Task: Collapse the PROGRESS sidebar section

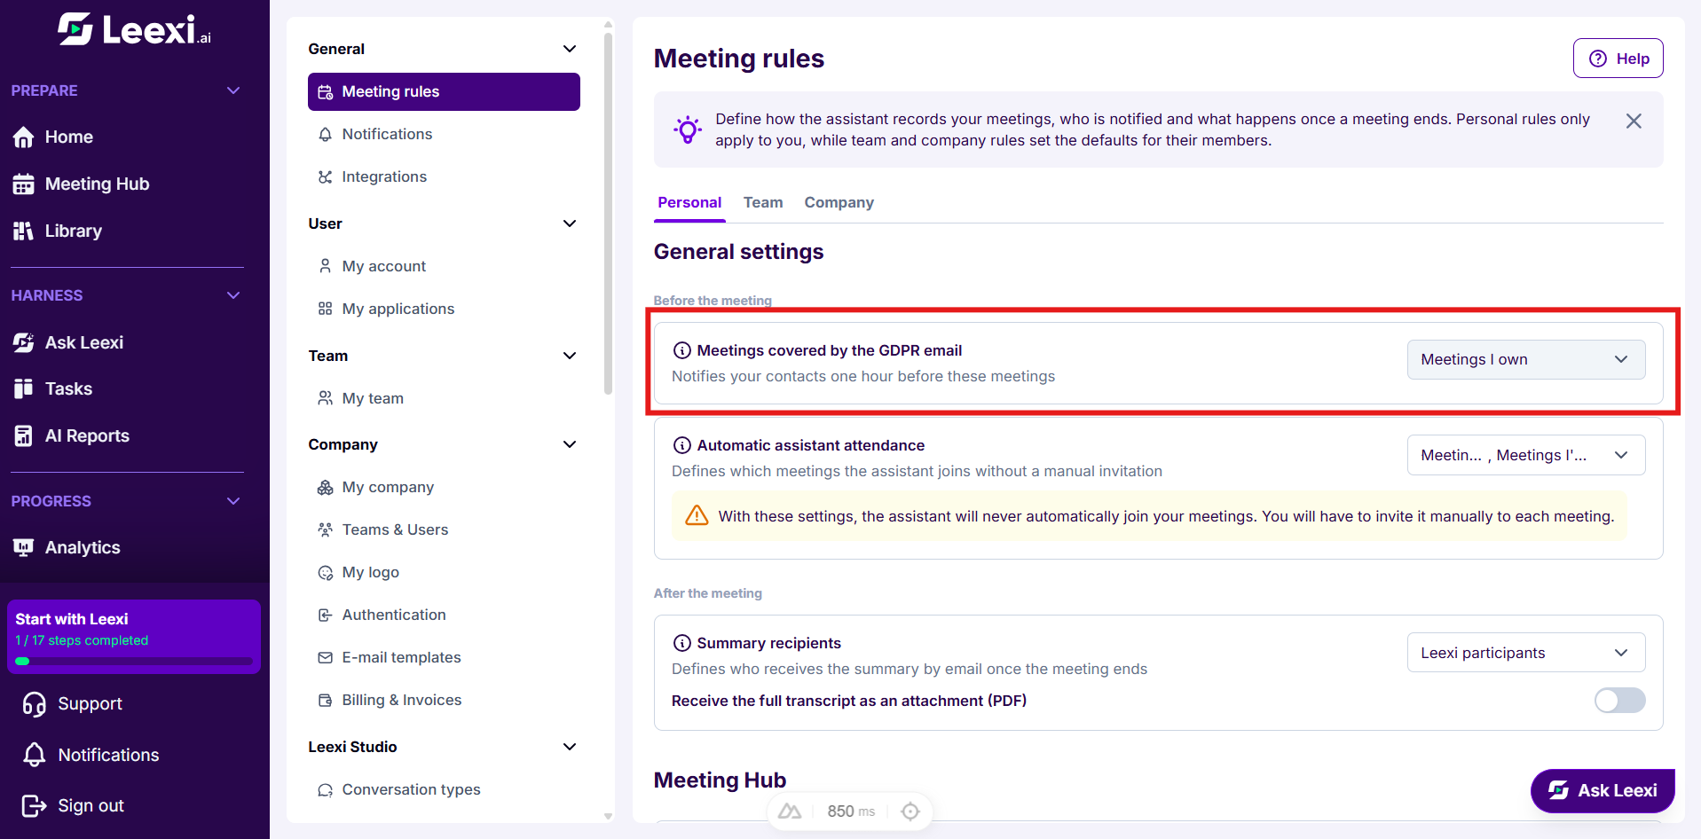Action: (233, 501)
